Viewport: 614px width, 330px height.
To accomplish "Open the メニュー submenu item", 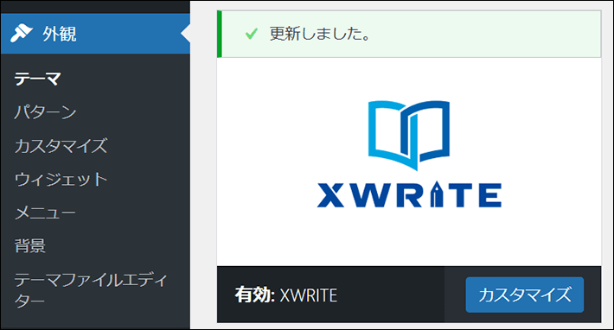I will tap(45, 213).
